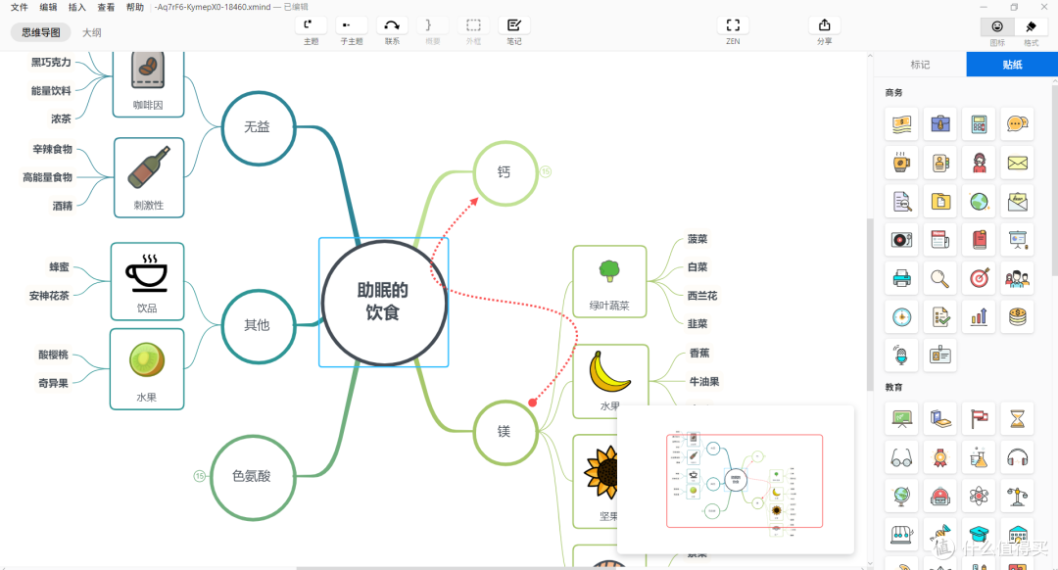Insert the balance scales sticker

coord(1018,497)
